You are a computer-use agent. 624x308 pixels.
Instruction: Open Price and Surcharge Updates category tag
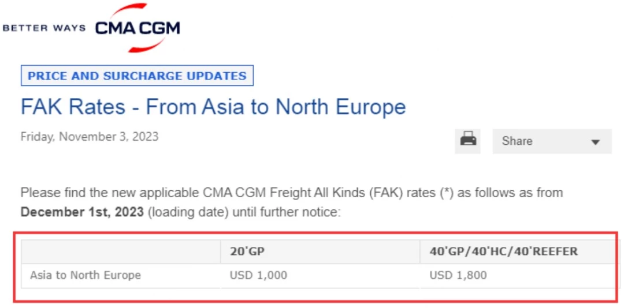(x=138, y=76)
